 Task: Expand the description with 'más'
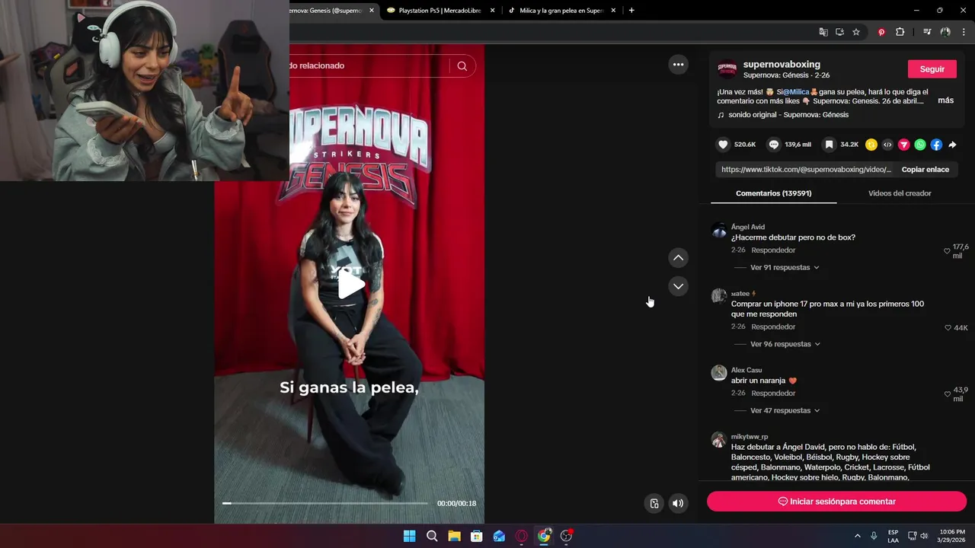point(945,100)
